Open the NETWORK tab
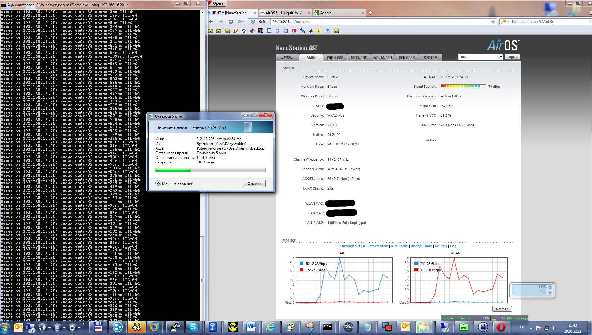The height and width of the screenshot is (335, 592). pos(359,58)
